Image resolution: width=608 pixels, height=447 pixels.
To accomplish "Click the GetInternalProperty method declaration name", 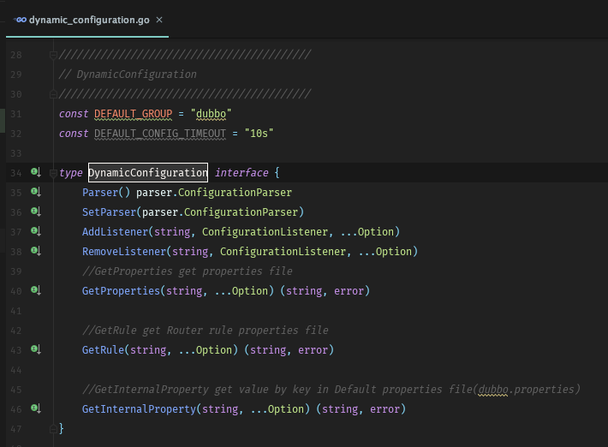I will [x=140, y=409].
